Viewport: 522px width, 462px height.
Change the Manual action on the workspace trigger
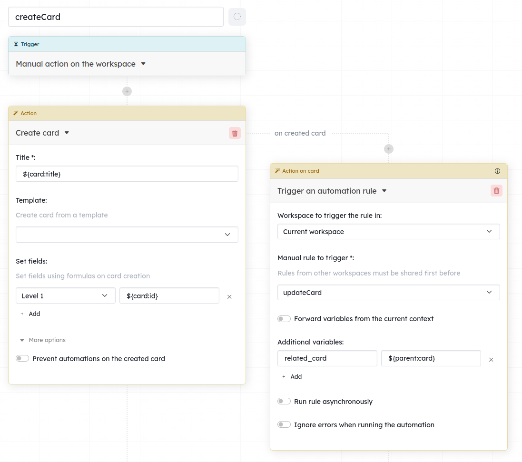coord(81,64)
